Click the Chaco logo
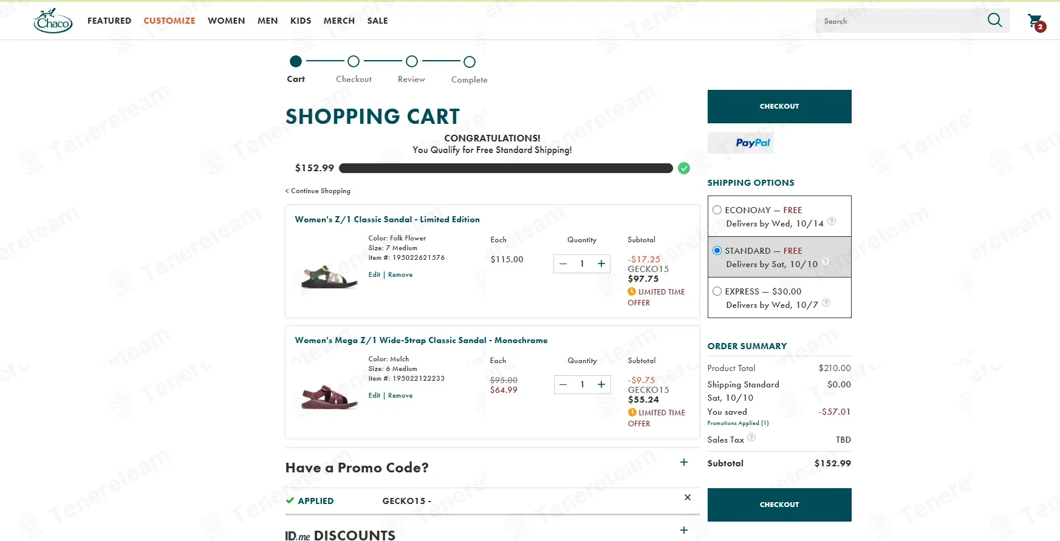This screenshot has height=541, width=1060. (x=53, y=21)
